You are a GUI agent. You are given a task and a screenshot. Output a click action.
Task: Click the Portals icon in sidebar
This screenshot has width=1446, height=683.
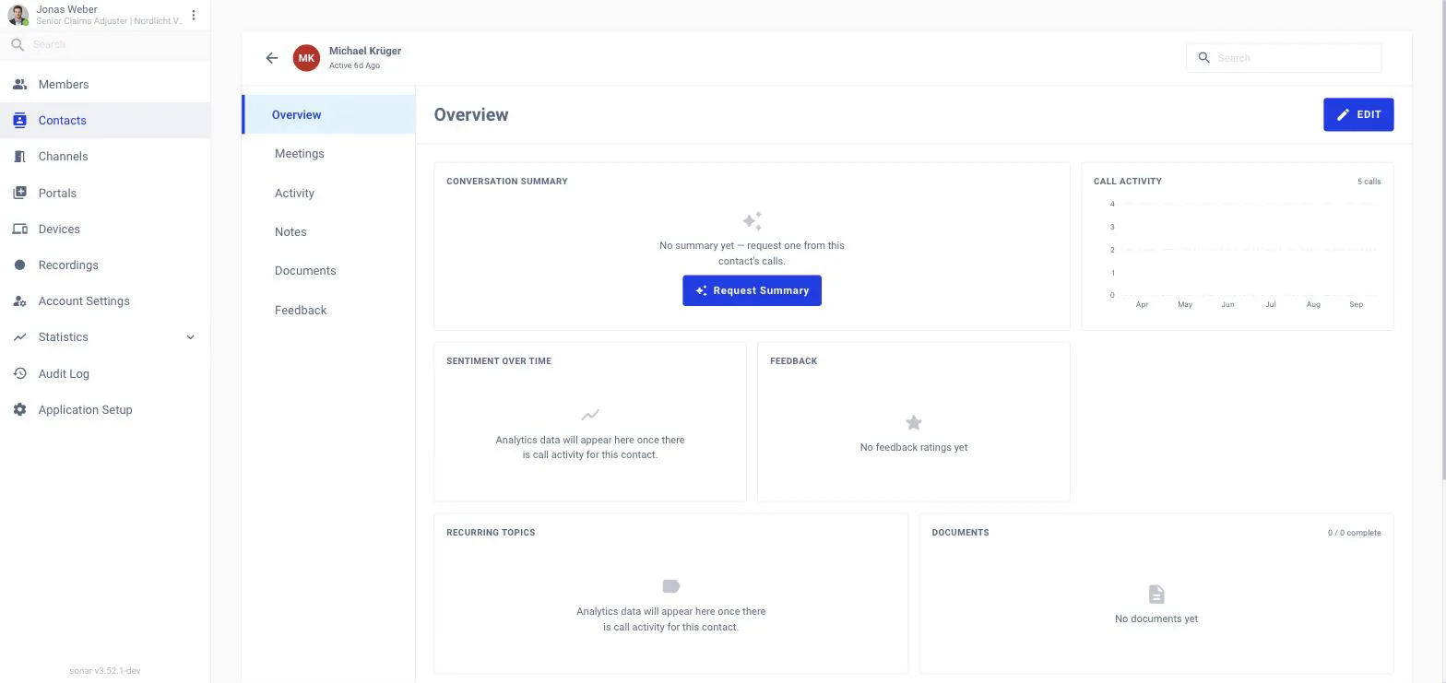tap(19, 194)
